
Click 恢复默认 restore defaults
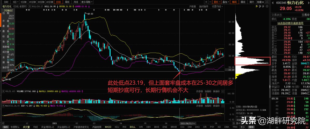pos(16,127)
